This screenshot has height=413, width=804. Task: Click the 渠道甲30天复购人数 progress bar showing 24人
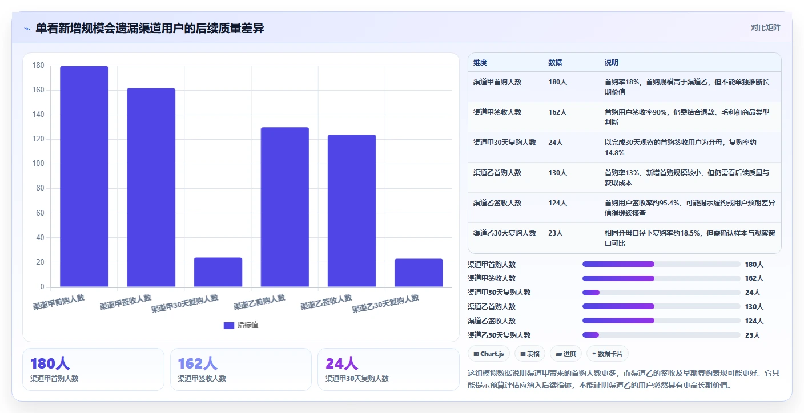tap(661, 293)
